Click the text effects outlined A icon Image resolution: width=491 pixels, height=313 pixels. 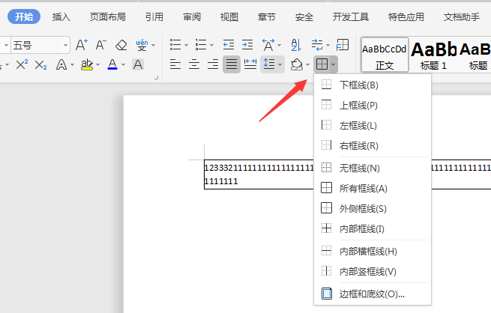click(61, 64)
